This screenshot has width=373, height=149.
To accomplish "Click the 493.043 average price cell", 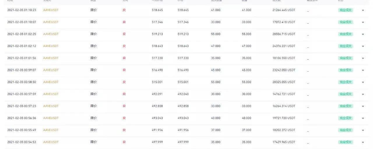I will pyautogui.click(x=157, y=118).
